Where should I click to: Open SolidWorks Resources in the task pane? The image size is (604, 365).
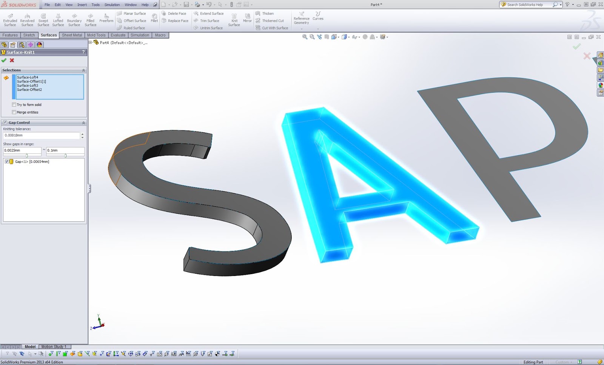pos(601,55)
